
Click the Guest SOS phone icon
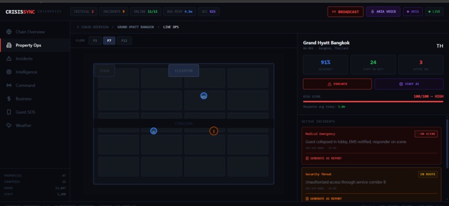pos(9,112)
